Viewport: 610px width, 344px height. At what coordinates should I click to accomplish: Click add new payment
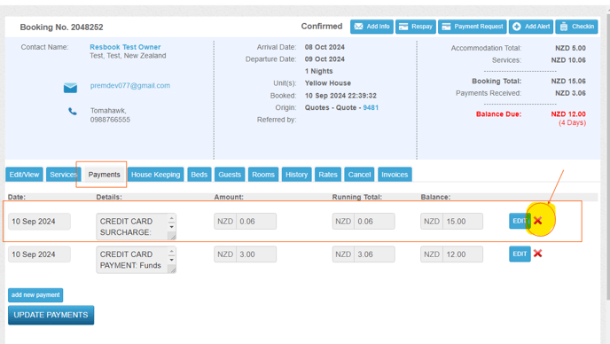(35, 295)
